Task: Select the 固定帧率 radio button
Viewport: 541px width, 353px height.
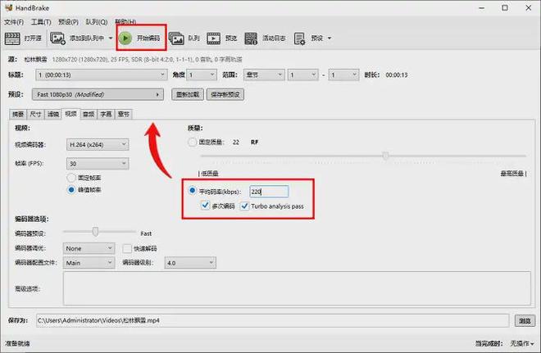Action: [71, 178]
